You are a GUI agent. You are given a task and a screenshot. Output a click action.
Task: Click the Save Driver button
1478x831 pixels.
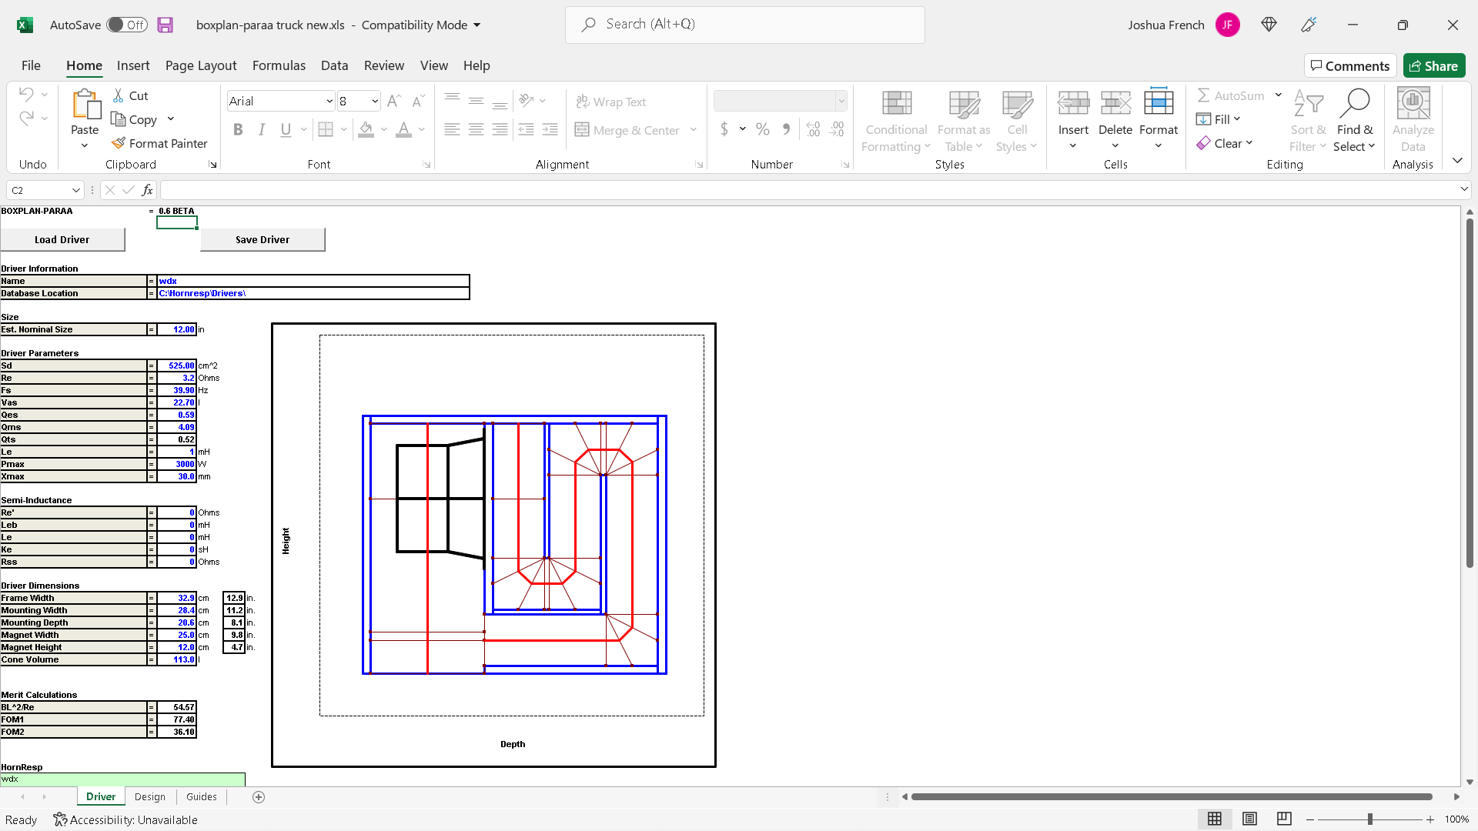[x=262, y=239]
